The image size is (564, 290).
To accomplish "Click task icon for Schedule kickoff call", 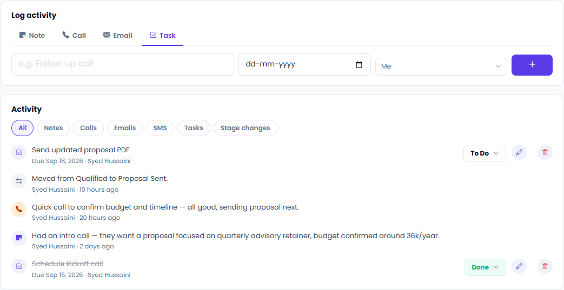I will pos(19,266).
